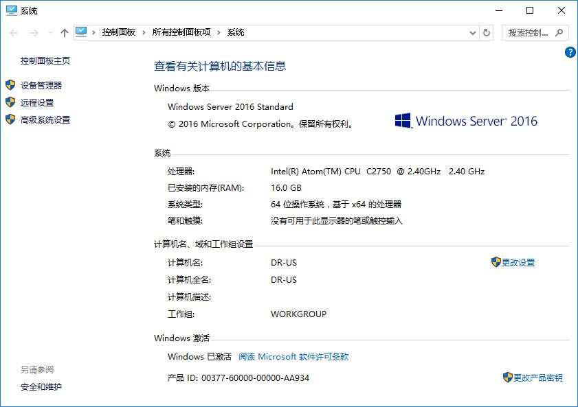The width and height of the screenshot is (578, 407).
Task: Click the processor value Intel(R) Atom(TM) CPU C2750
Action: click(377, 171)
